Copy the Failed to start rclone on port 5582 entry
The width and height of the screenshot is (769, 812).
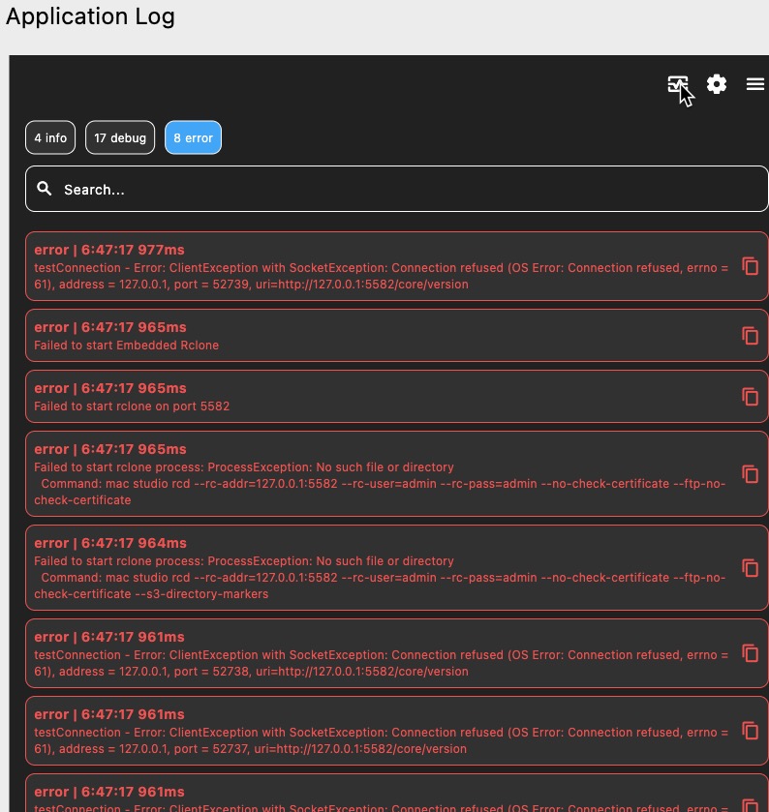[750, 397]
